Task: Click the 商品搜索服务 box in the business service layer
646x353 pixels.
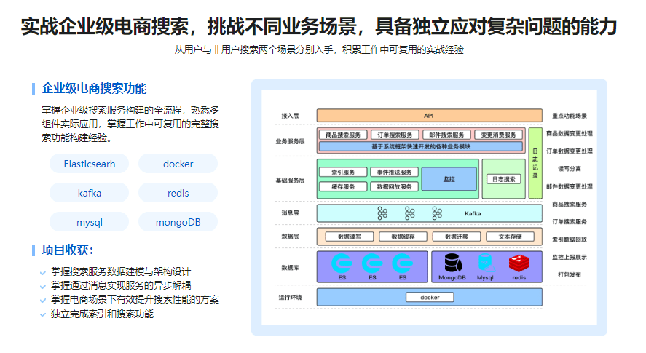Action: click(x=343, y=135)
